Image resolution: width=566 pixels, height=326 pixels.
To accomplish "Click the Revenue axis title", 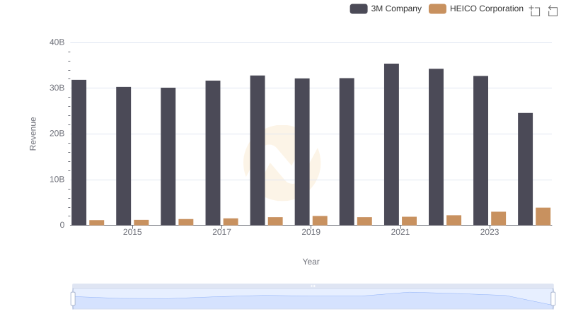I will (33, 134).
